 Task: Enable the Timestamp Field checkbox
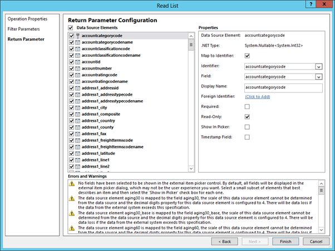point(247,137)
